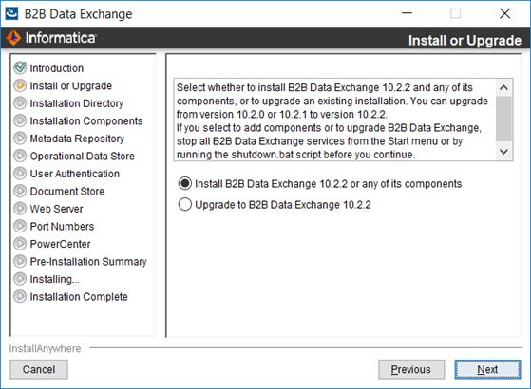This screenshot has width=531, height=389.
Task: Click the Web Server step icon
Action: click(20, 209)
